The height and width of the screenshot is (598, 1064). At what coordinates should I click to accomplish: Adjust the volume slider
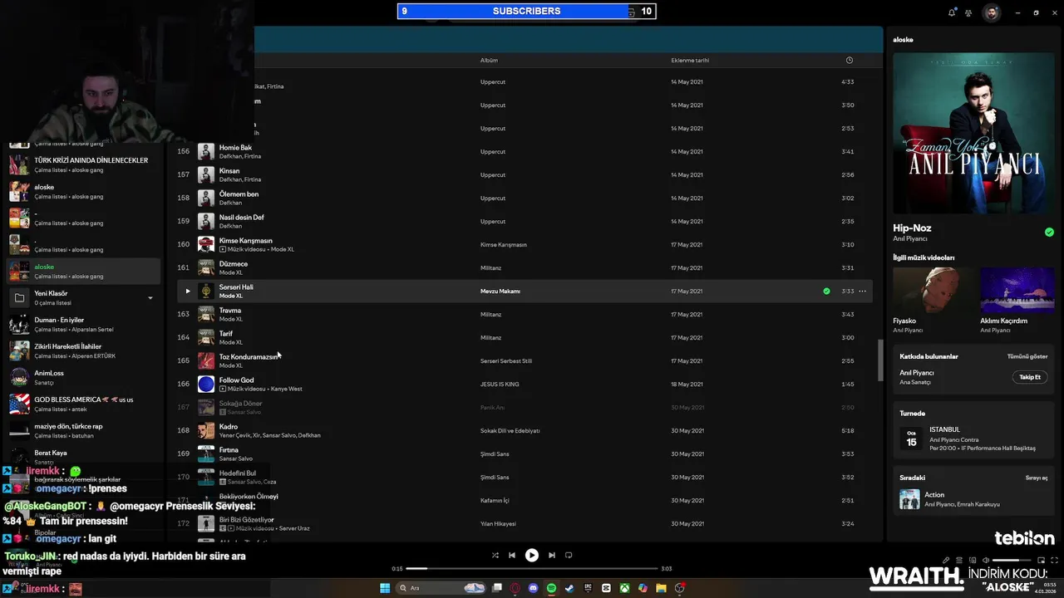[x=1012, y=560]
